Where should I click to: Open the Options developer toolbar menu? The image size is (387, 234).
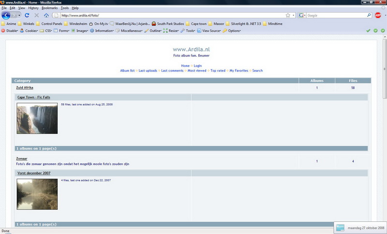click(x=232, y=31)
